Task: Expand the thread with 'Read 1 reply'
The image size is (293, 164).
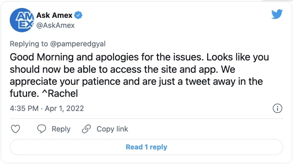Action: [x=146, y=147]
